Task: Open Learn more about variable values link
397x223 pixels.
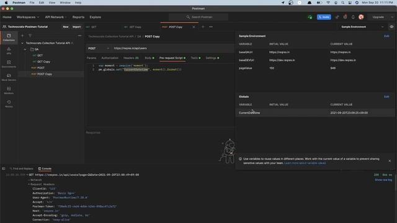Action: click(305, 163)
